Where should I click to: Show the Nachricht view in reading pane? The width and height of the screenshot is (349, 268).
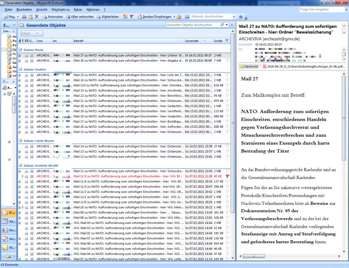click(249, 67)
